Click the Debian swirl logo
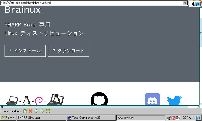This screenshot has width=202, height=121. [x=39, y=101]
